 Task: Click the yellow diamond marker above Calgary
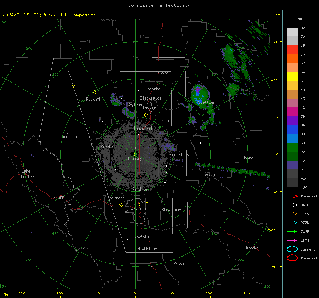[140, 204]
